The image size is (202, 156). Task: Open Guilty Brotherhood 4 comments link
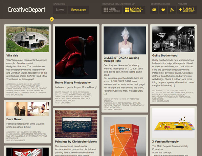click(163, 101)
